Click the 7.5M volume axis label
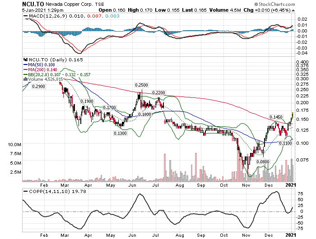Screen dimensions: 316x239 click(x=15, y=154)
